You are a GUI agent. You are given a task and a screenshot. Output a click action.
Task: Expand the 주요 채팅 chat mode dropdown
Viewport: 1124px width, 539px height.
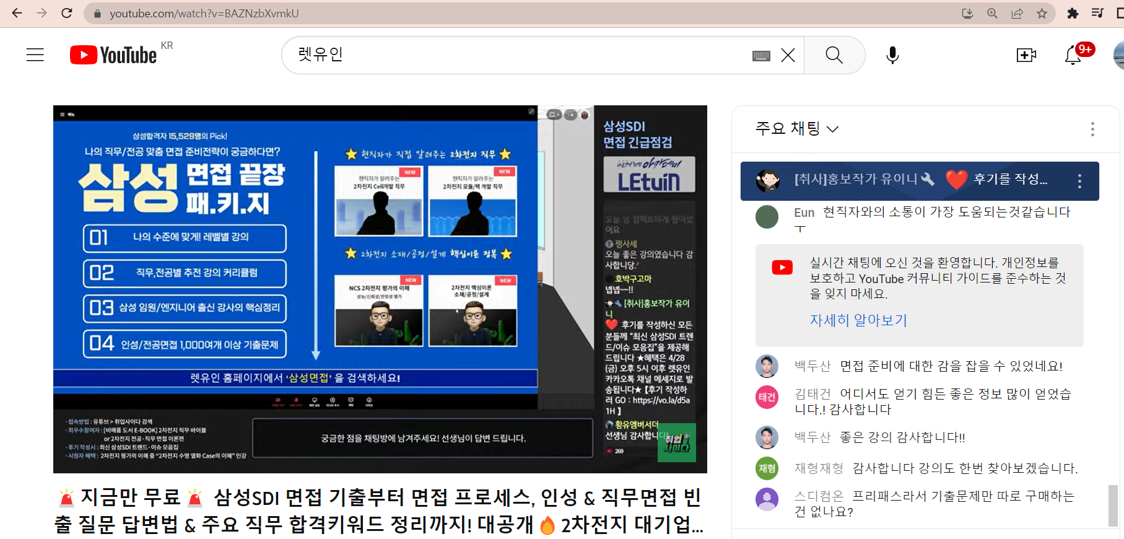pyautogui.click(x=797, y=129)
